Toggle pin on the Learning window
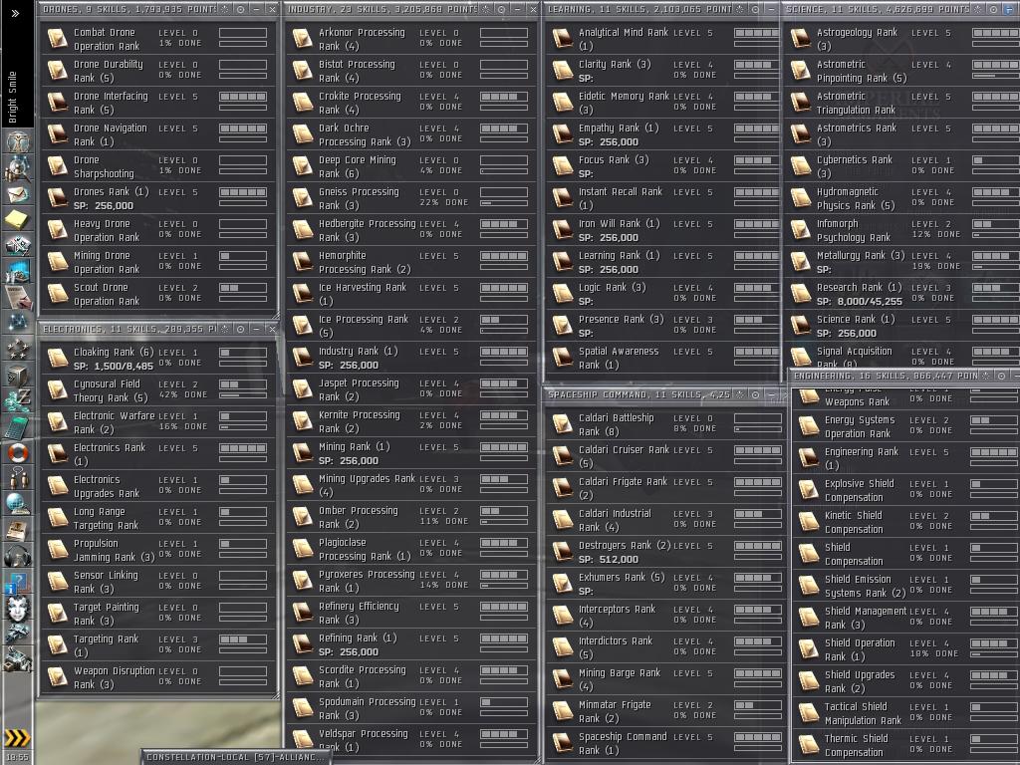This screenshot has height=765, width=1020. pos(740,9)
